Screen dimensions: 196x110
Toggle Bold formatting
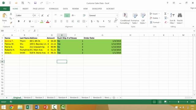coord(19,21)
